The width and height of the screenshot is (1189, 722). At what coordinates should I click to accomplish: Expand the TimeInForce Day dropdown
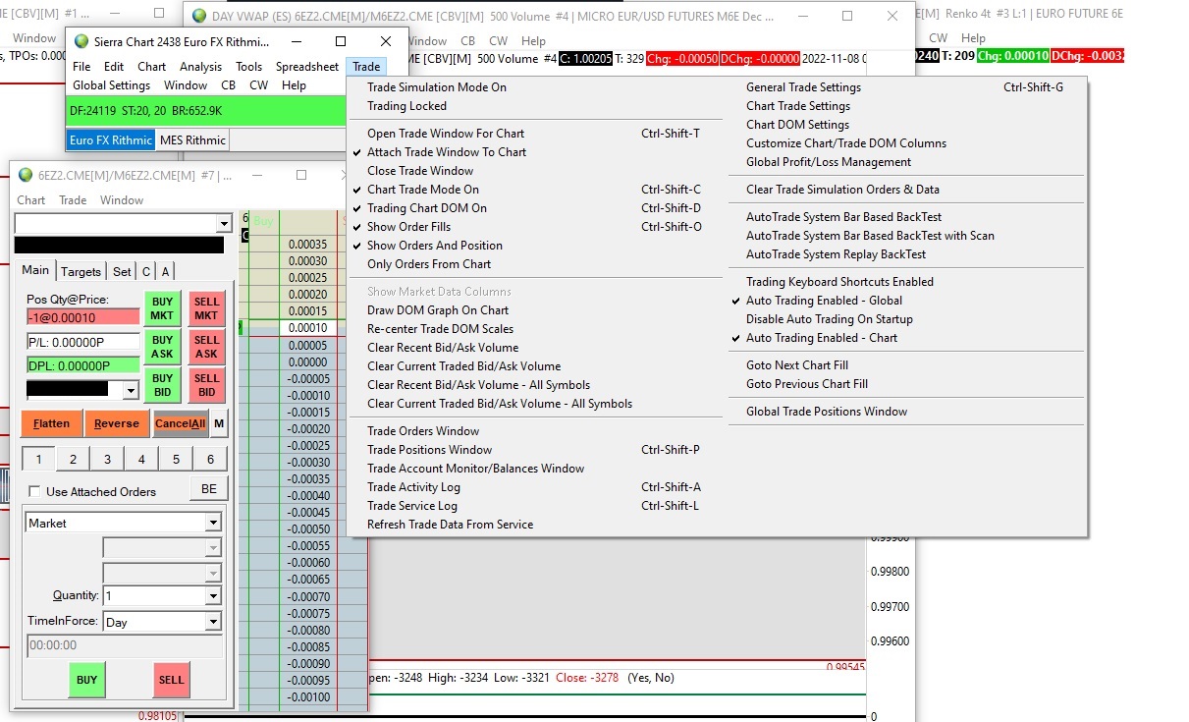coord(213,622)
